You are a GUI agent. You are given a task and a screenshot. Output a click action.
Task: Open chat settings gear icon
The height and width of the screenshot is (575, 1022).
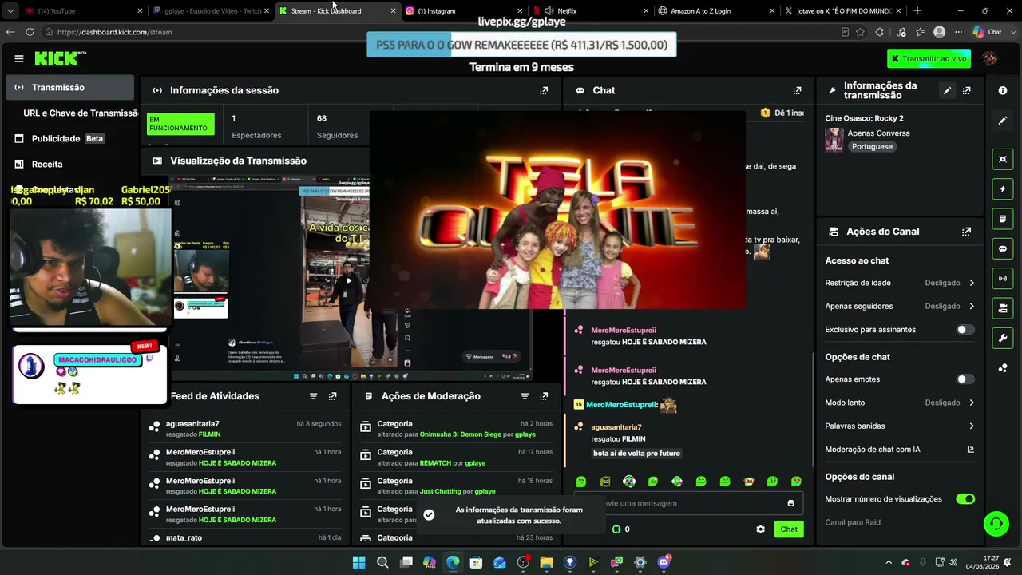click(x=760, y=529)
